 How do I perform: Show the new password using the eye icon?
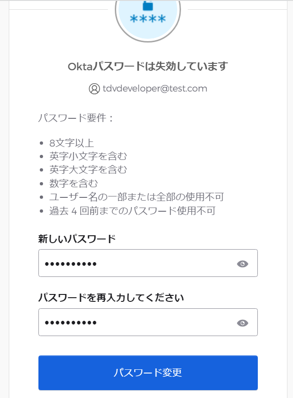pos(243,264)
